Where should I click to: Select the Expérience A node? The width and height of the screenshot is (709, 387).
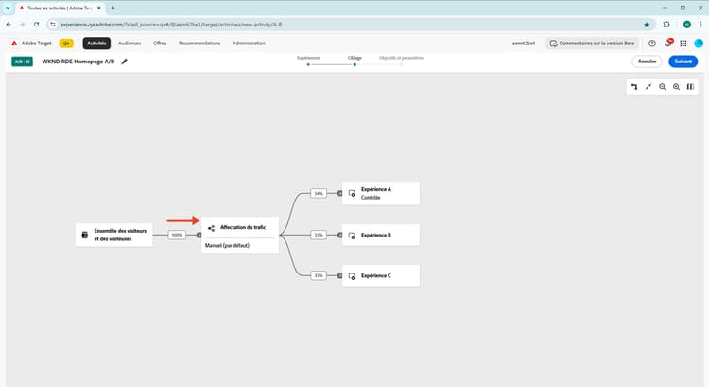[x=381, y=193]
